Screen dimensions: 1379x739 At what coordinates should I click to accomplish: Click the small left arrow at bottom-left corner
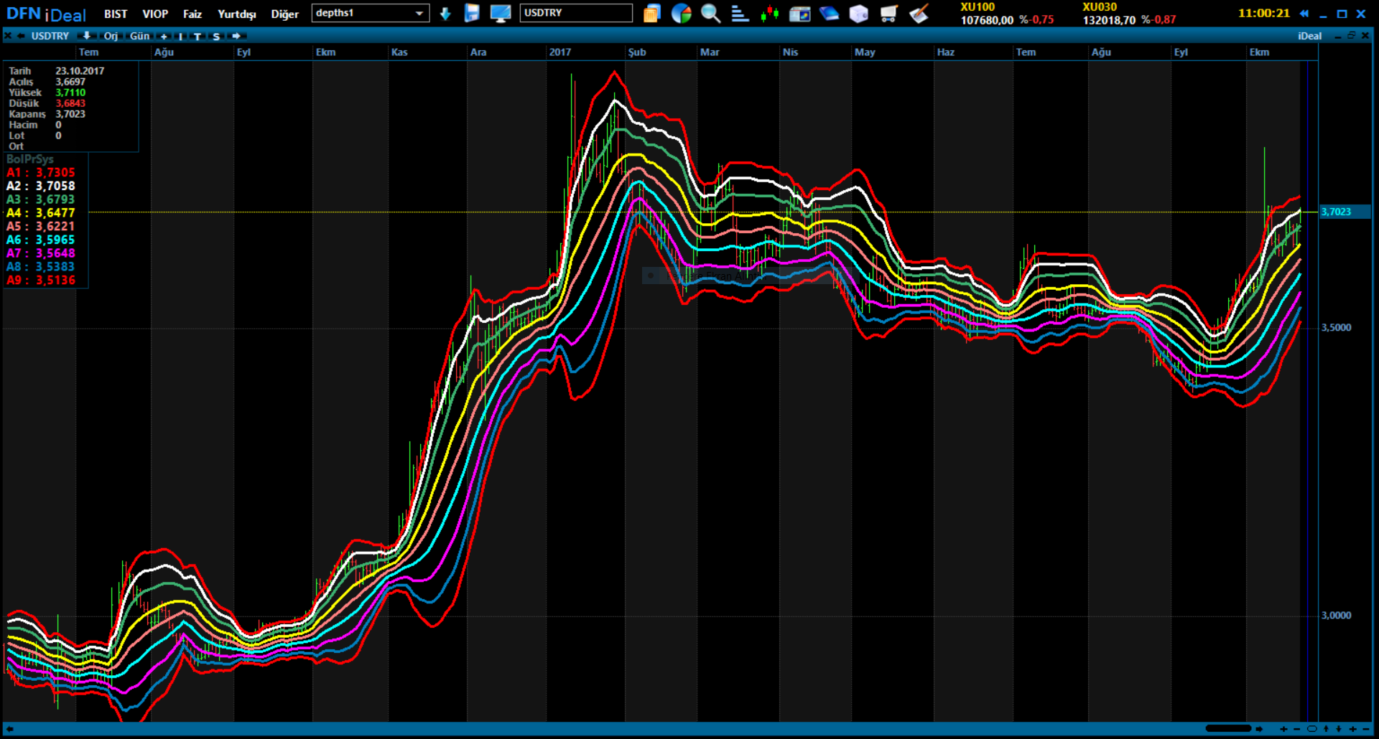10,729
